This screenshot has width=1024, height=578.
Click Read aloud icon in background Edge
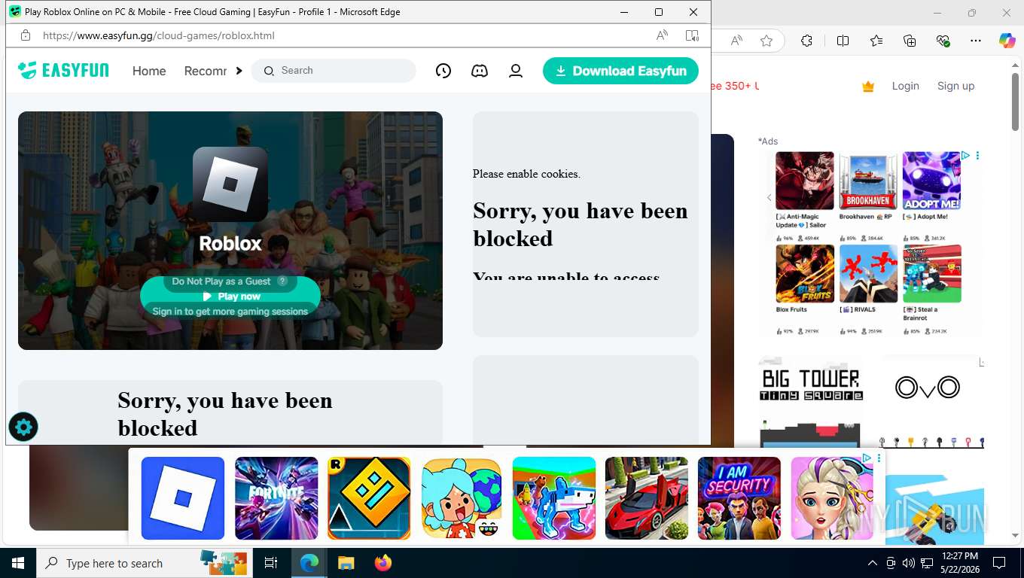coord(736,41)
